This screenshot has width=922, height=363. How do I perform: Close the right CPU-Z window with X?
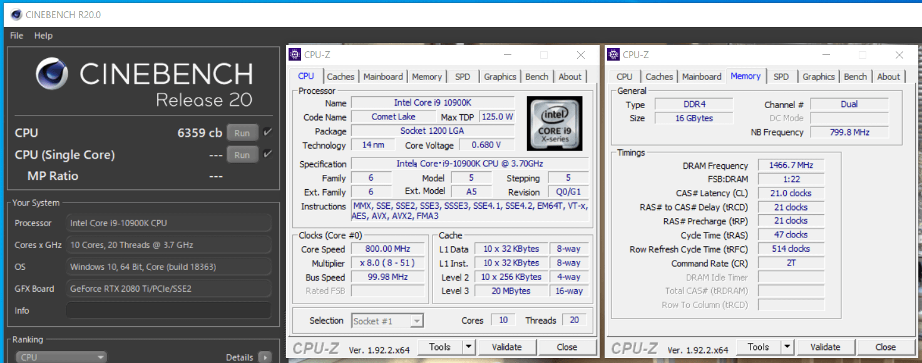click(x=899, y=55)
